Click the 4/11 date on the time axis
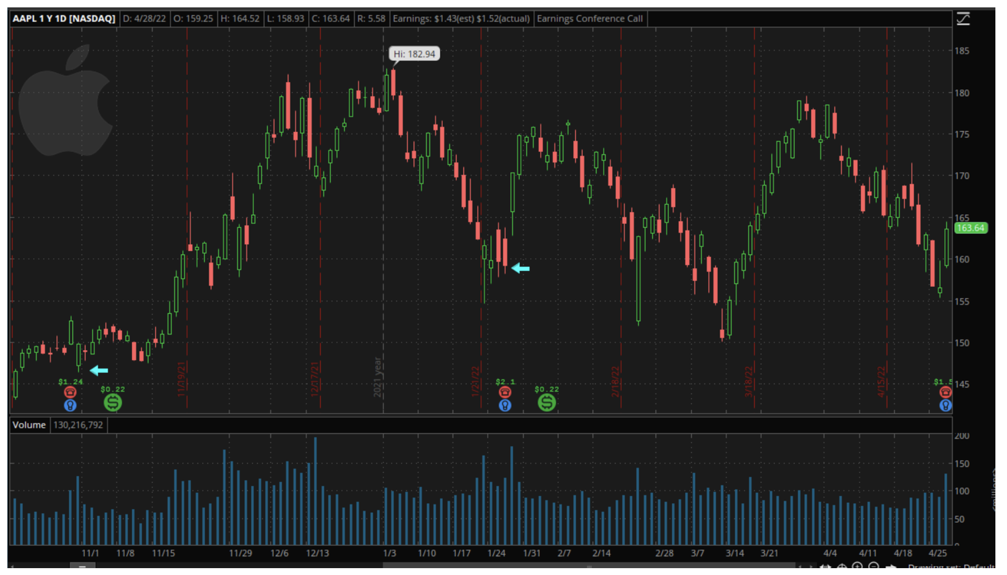Image resolution: width=1007 pixels, height=575 pixels. pyautogui.click(x=868, y=553)
